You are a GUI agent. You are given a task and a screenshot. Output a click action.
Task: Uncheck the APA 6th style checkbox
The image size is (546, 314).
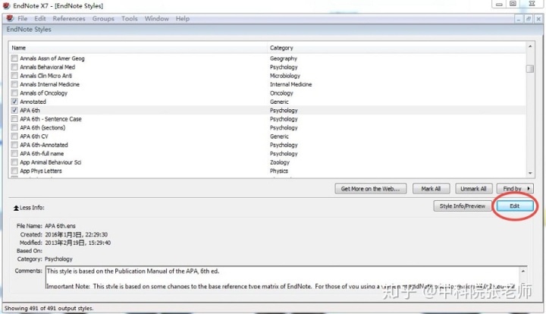click(x=14, y=110)
